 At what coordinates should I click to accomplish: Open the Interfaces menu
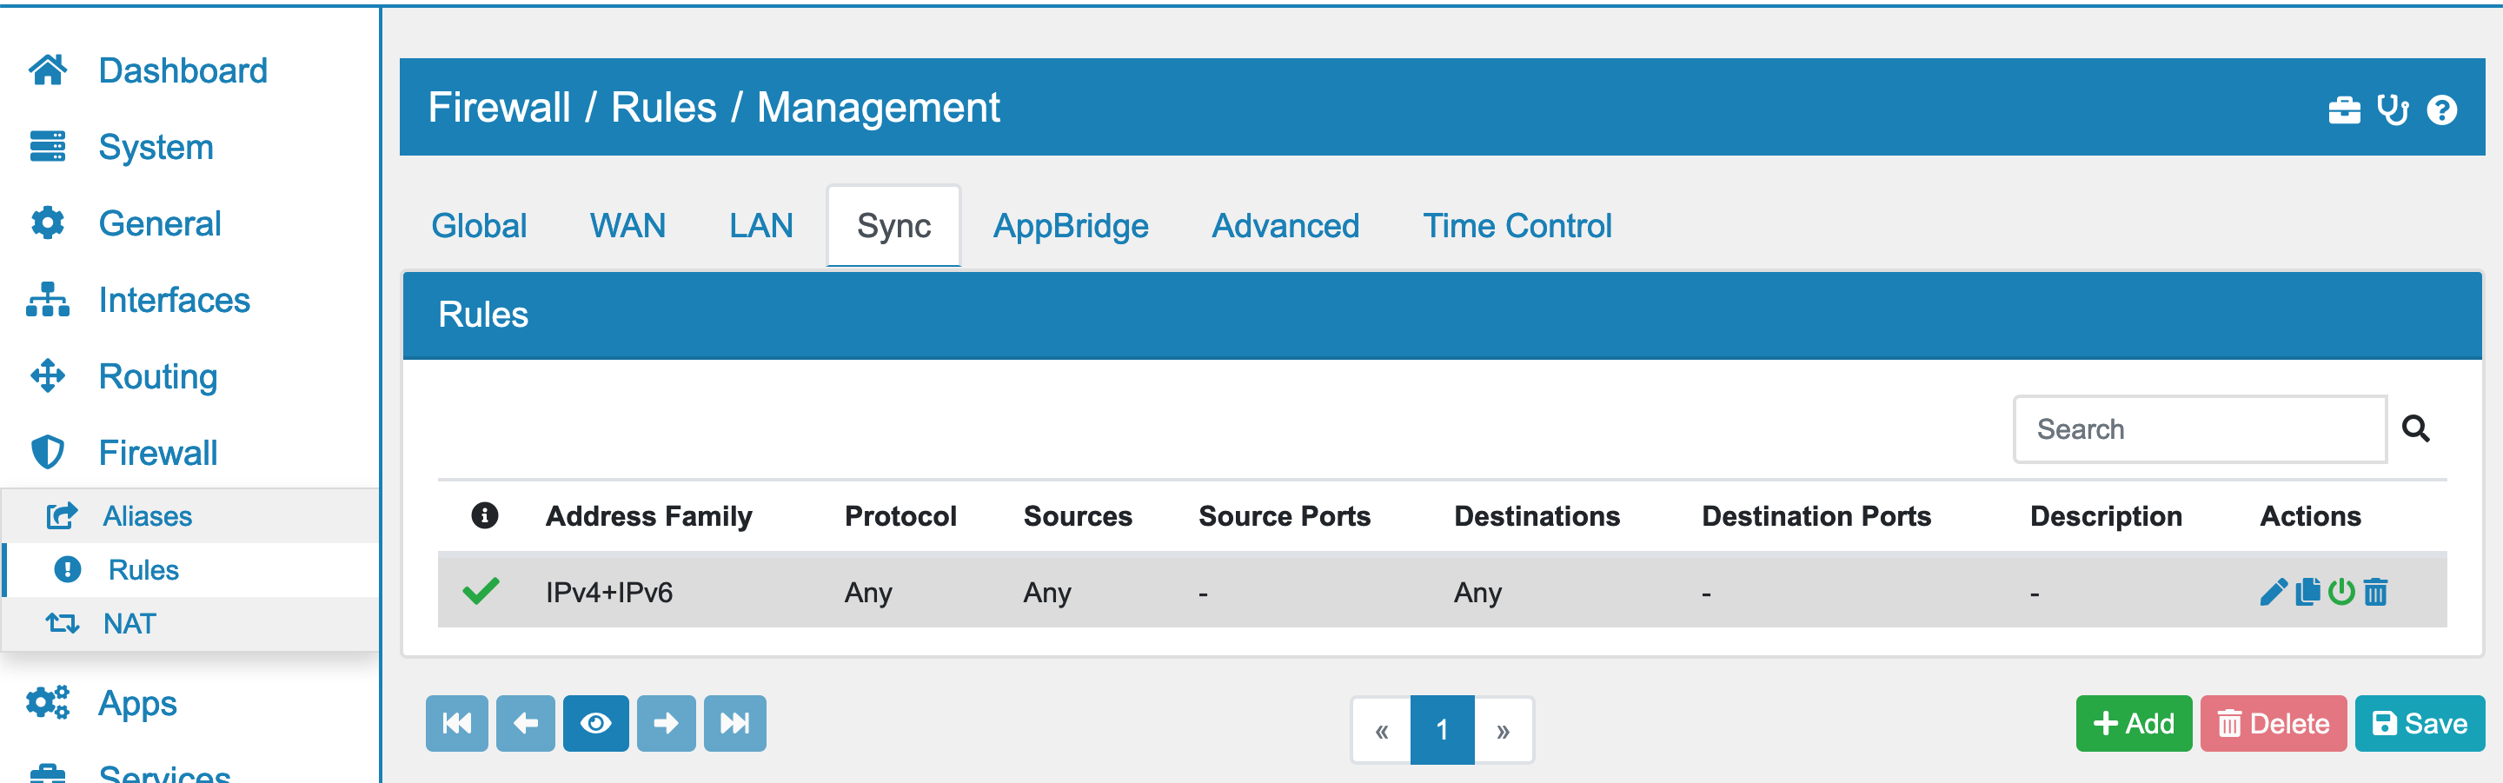(x=174, y=300)
